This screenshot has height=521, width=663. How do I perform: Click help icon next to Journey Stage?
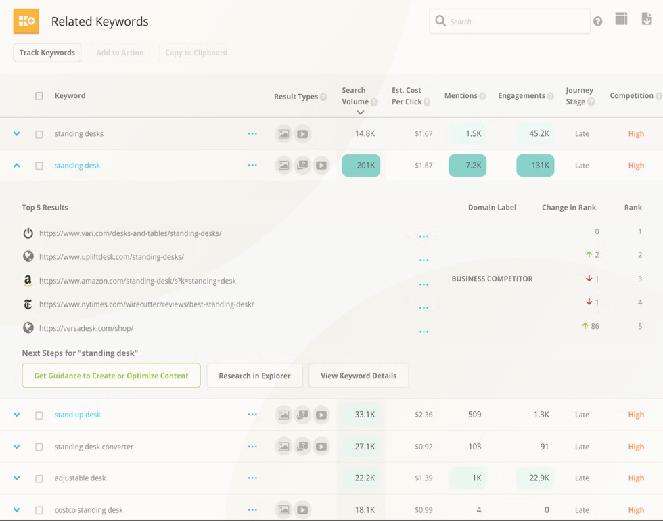[x=591, y=102]
